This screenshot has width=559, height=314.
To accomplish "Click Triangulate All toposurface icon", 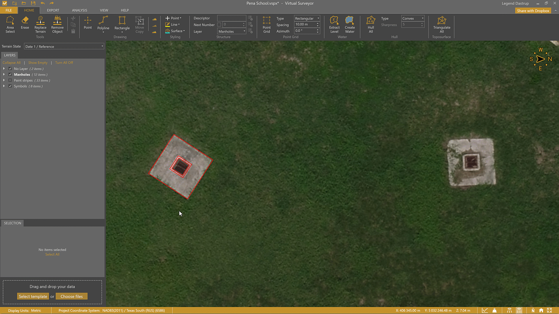I will tap(441, 24).
